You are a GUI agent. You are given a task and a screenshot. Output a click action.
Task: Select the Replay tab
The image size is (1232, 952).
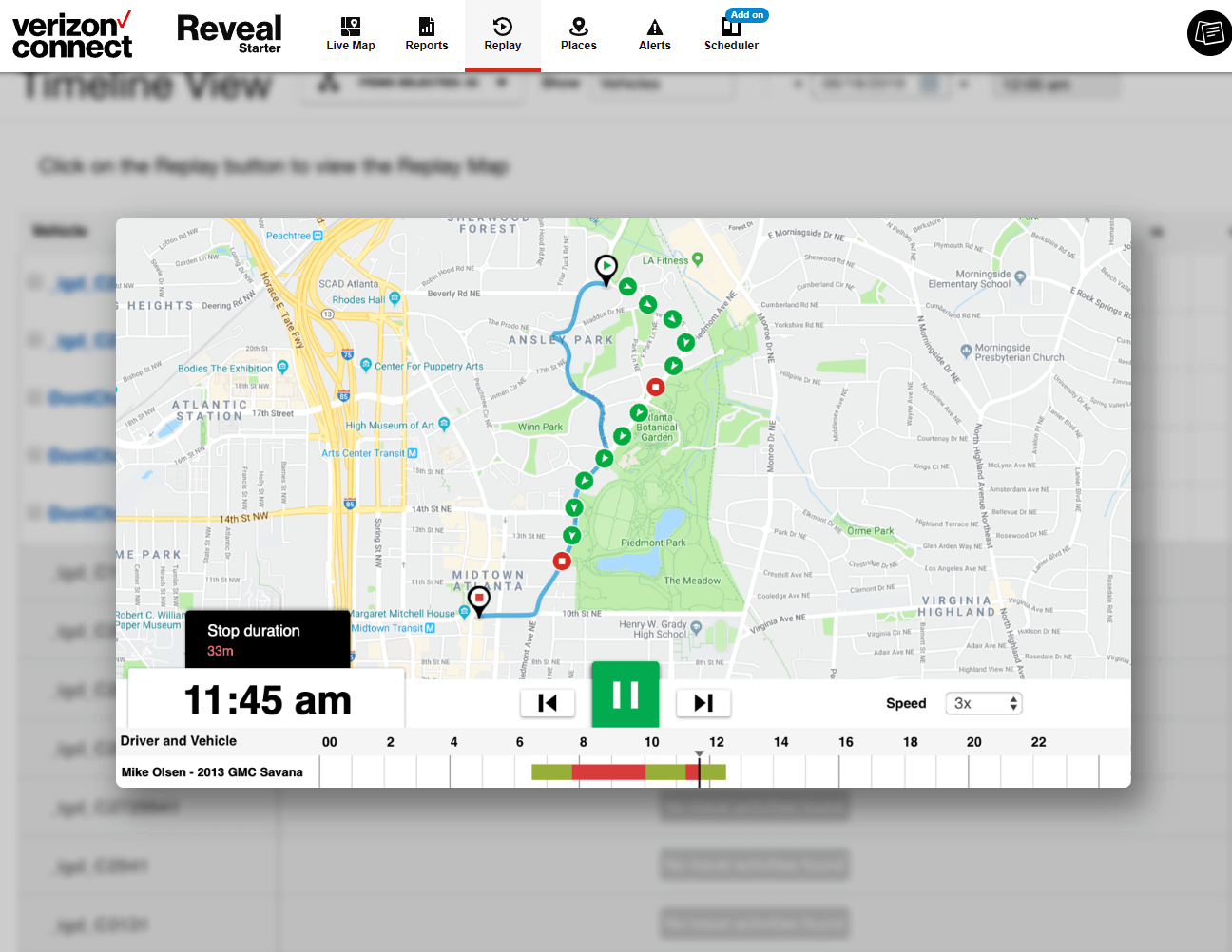tap(502, 34)
